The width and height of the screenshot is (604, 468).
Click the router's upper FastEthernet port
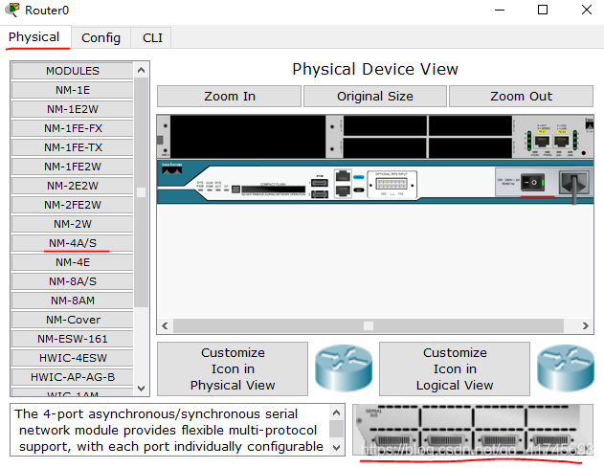[x=343, y=176]
